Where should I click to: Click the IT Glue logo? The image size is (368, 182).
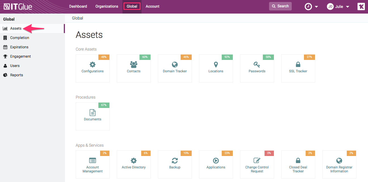pos(18,6)
